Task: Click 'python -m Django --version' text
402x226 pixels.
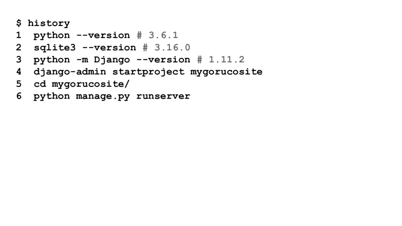Action: click(112, 60)
